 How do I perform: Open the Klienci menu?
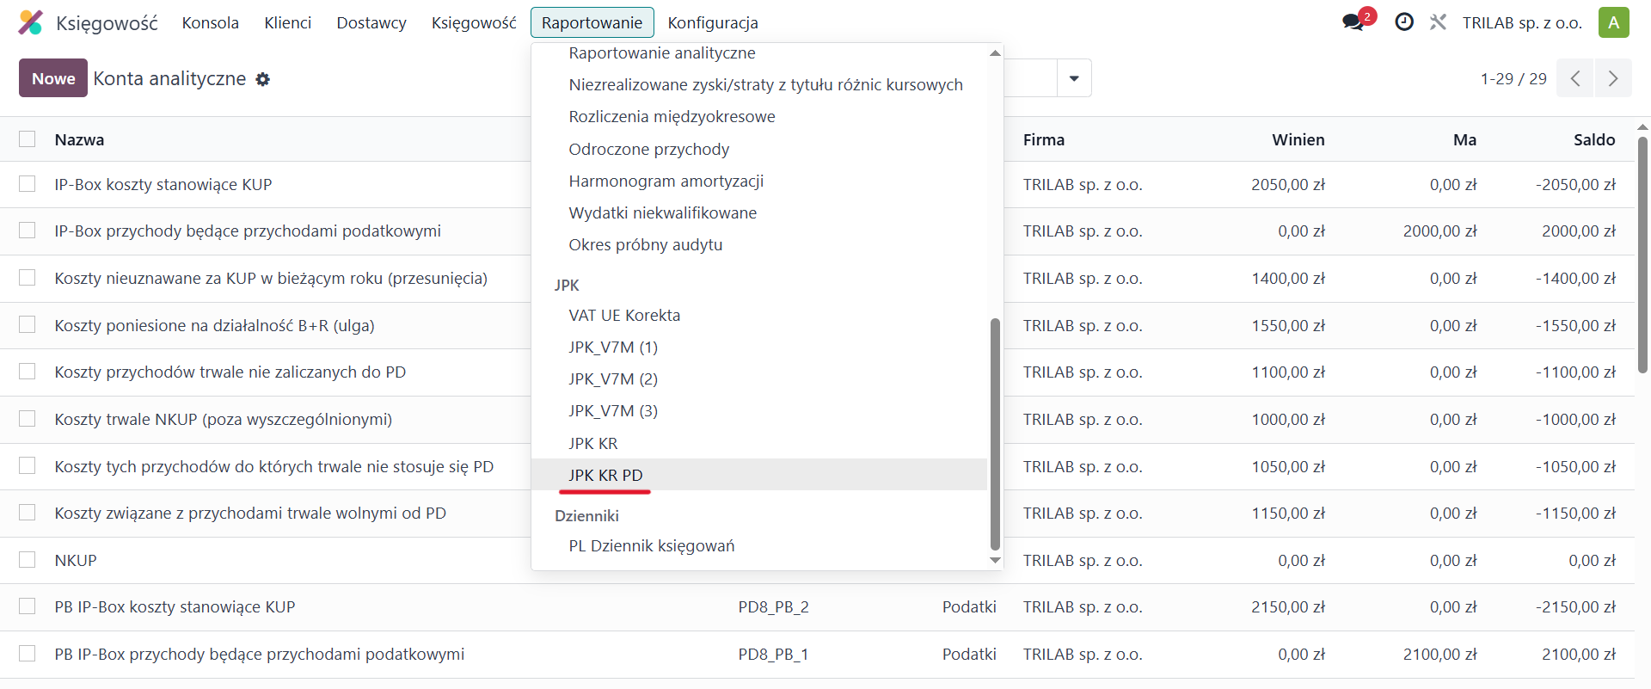(288, 22)
